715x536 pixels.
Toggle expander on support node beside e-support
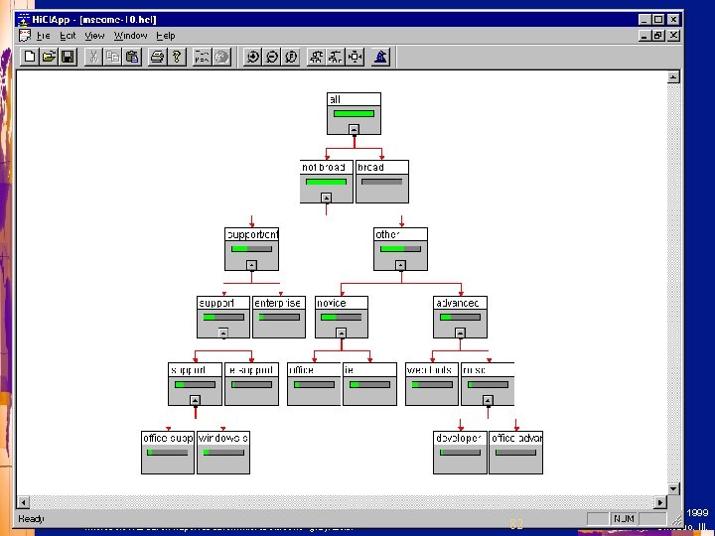[195, 401]
